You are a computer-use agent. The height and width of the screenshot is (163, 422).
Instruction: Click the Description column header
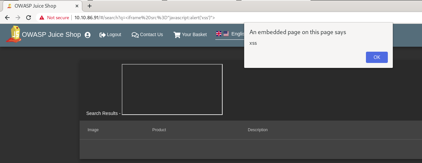point(257,130)
